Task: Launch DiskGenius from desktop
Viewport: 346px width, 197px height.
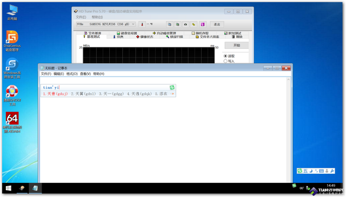Action: coord(12,41)
